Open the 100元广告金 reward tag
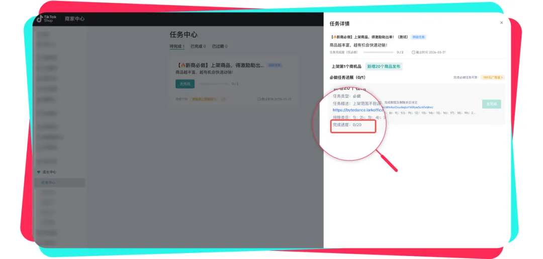 [493, 77]
